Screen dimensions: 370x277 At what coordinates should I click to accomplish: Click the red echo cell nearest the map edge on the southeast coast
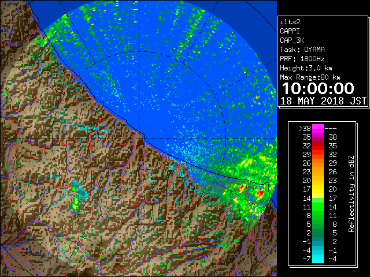coord(261,193)
